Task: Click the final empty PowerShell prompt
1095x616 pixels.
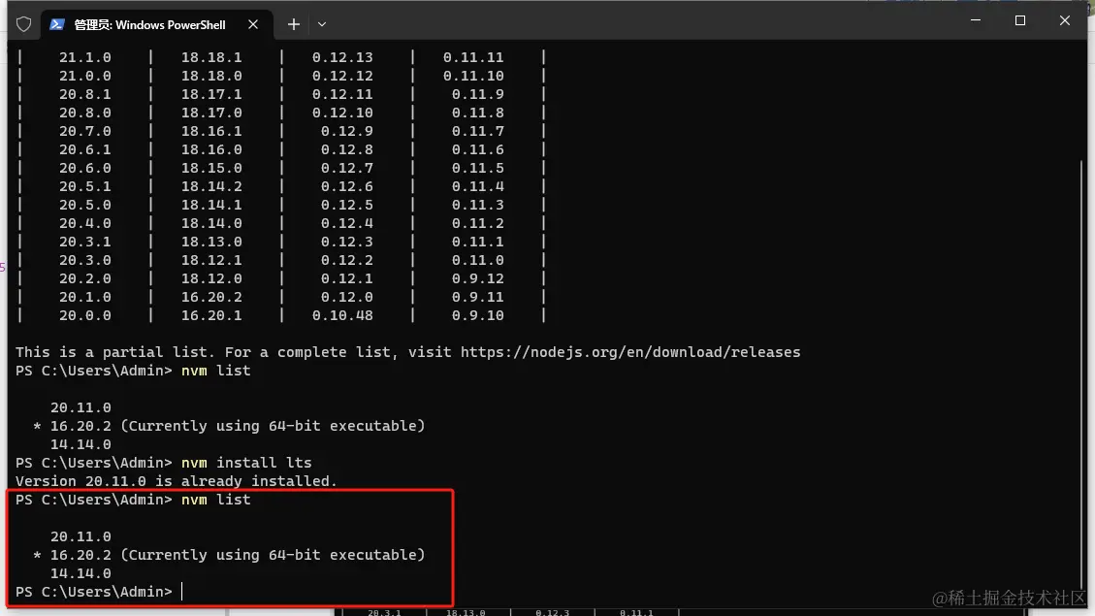Action: coord(99,592)
